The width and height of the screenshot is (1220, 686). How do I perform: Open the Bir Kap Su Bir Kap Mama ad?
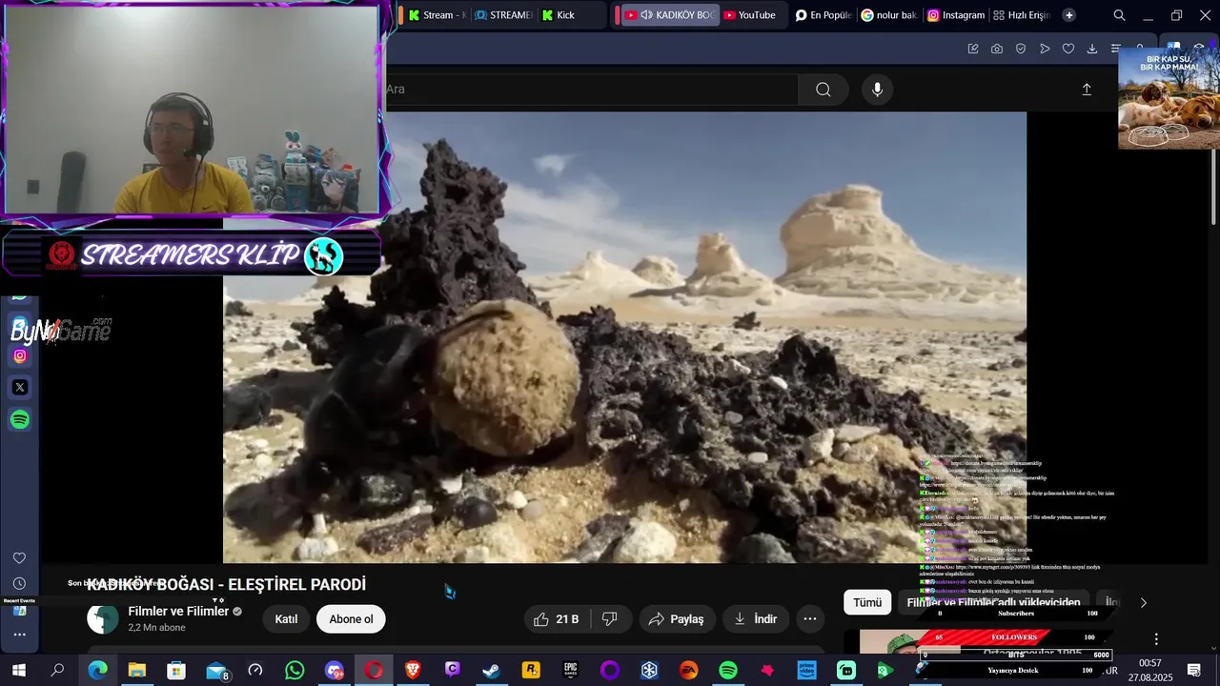point(1169,98)
